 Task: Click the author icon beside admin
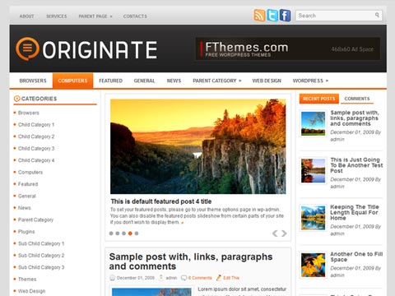coord(161,278)
